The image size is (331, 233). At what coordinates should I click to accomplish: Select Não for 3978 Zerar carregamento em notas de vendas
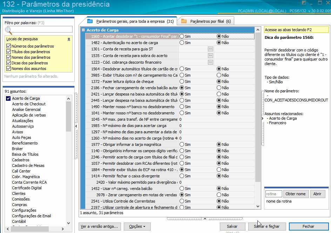(219, 195)
